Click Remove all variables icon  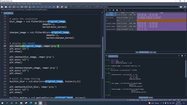click(x=117, y=10)
